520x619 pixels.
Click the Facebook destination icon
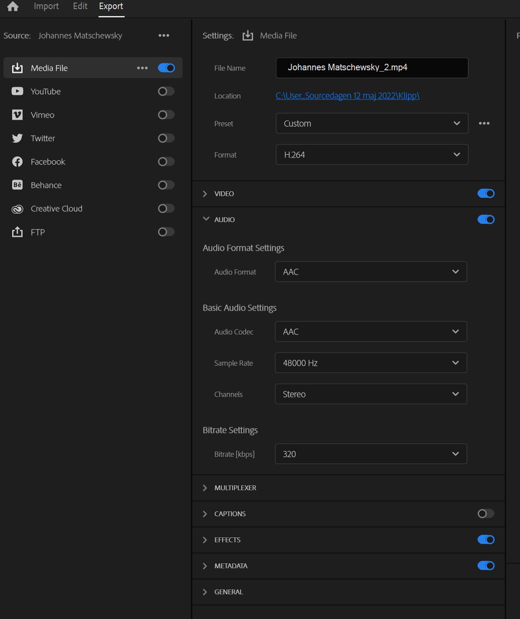tap(17, 161)
